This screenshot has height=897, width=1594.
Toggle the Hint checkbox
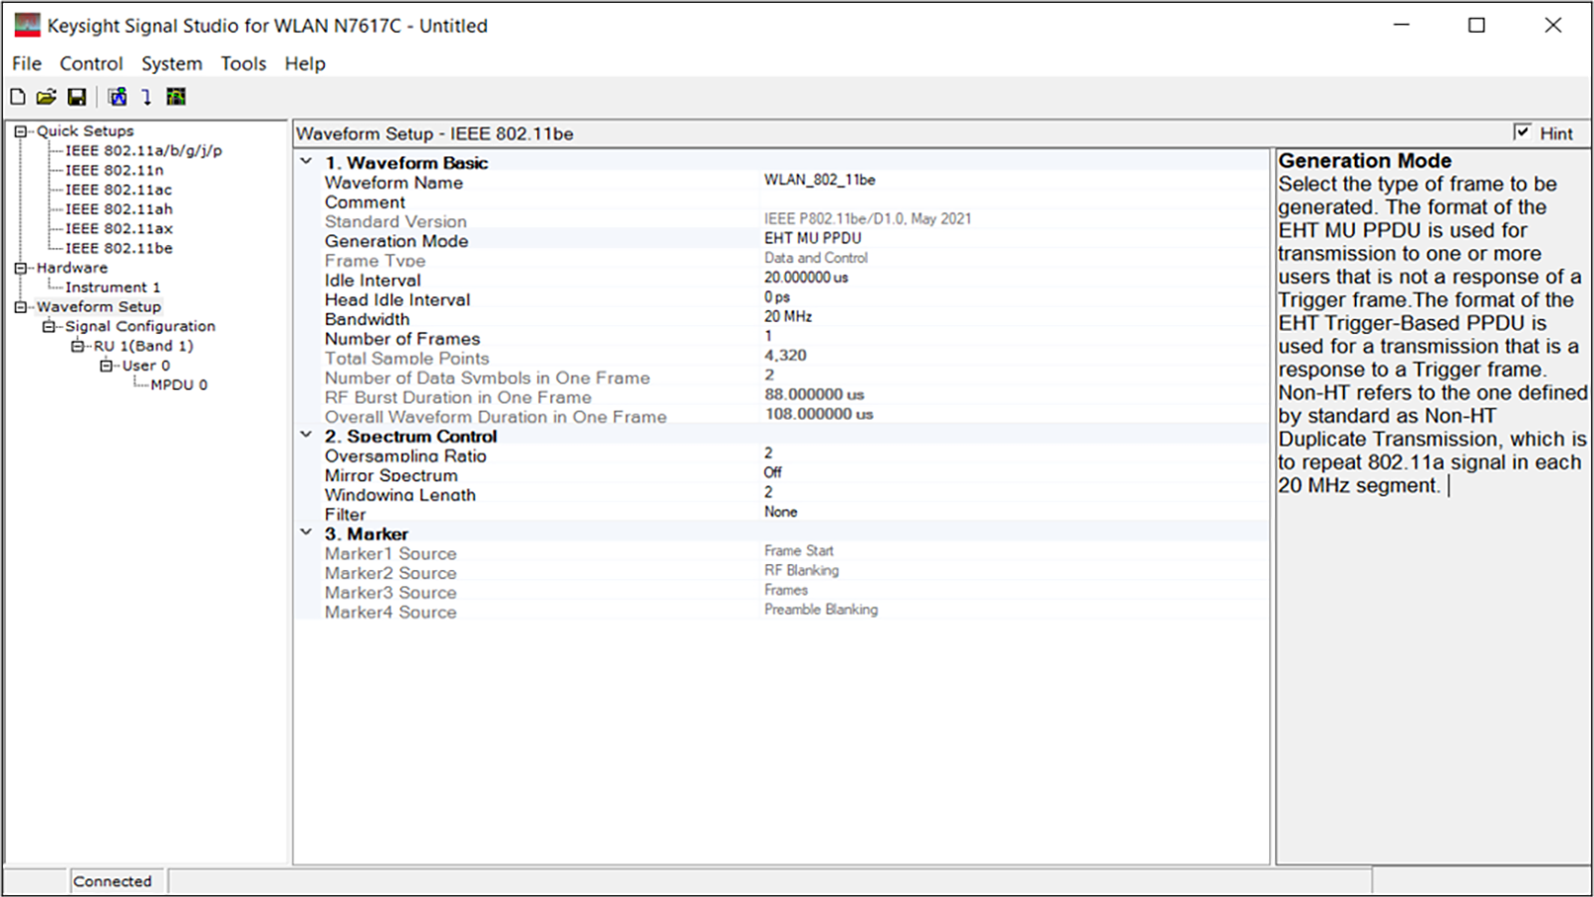1521,132
